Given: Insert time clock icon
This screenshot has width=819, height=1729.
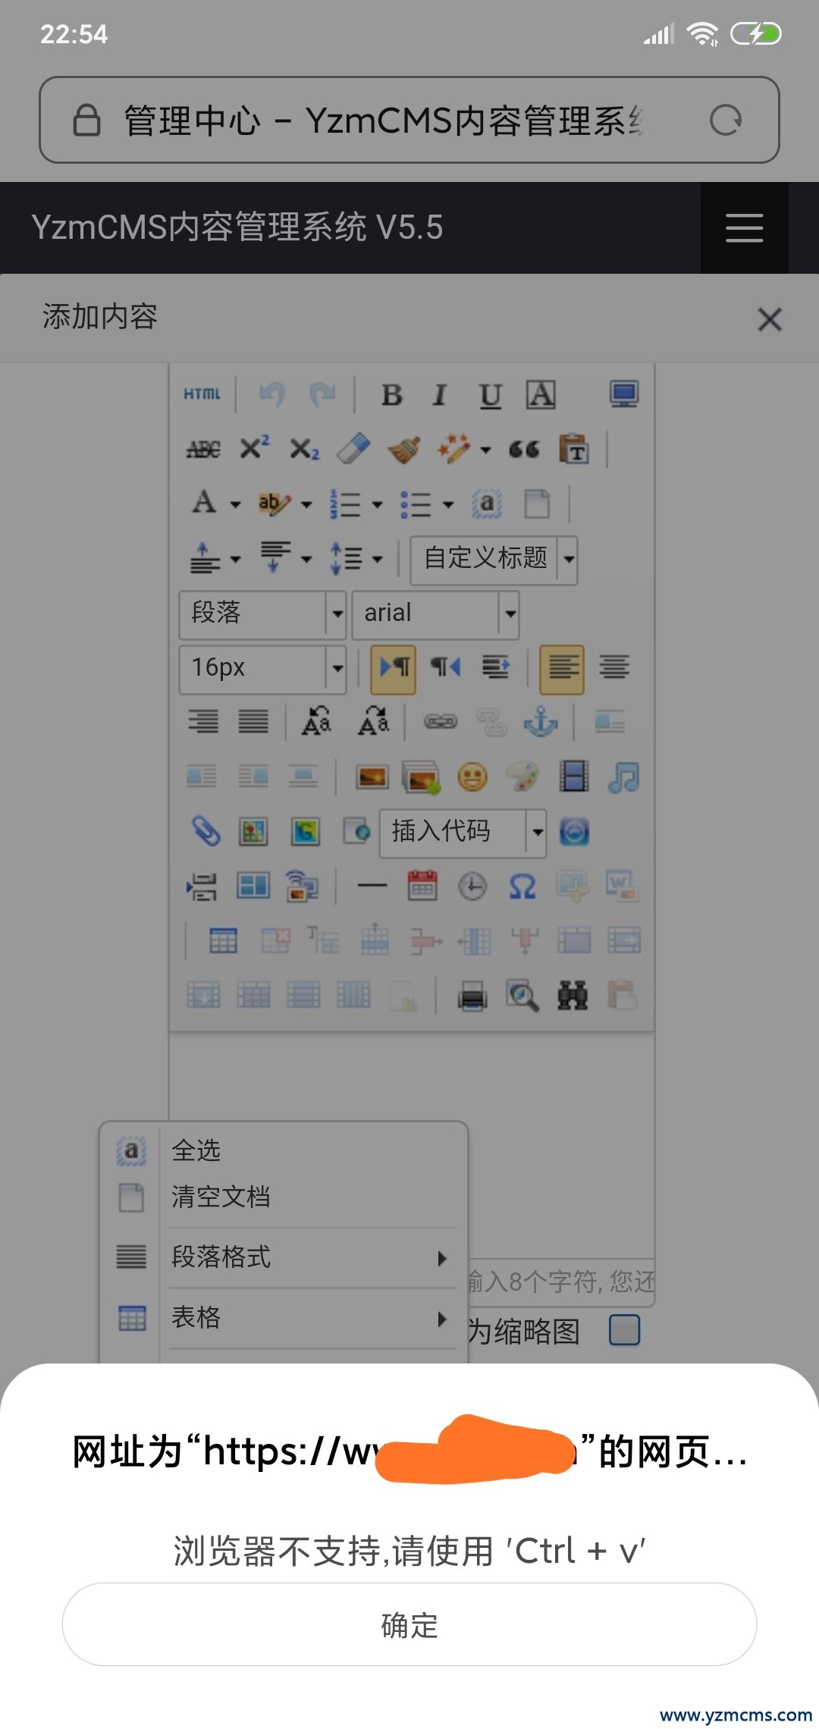Looking at the screenshot, I should [x=472, y=886].
